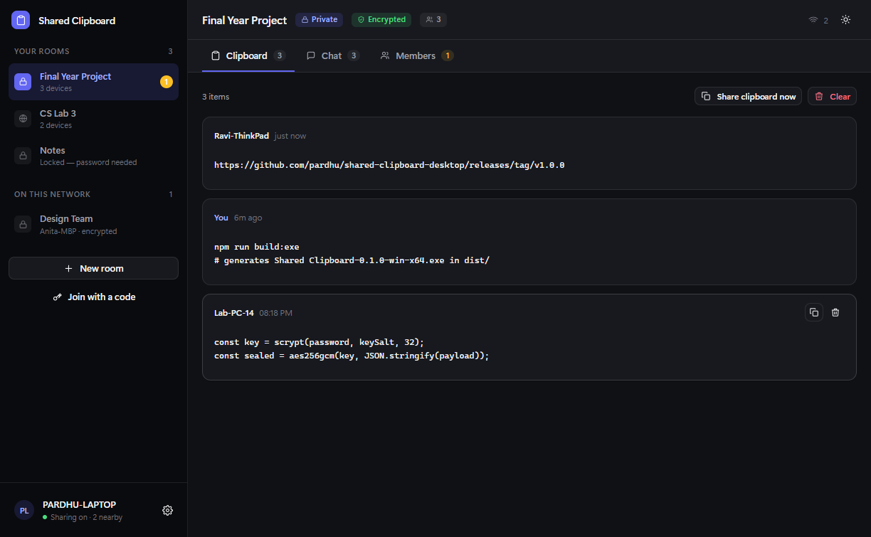This screenshot has width=871, height=537.
Task: Click Join with a code
Action: 93,297
